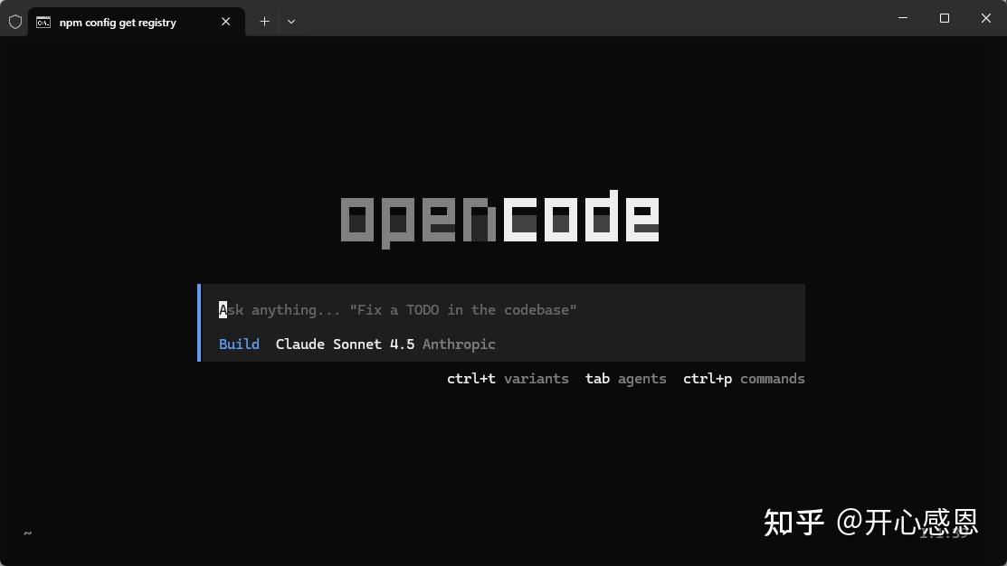Click the blue accent bar beside the prompt
The height and width of the screenshot is (566, 1007).
click(x=200, y=322)
